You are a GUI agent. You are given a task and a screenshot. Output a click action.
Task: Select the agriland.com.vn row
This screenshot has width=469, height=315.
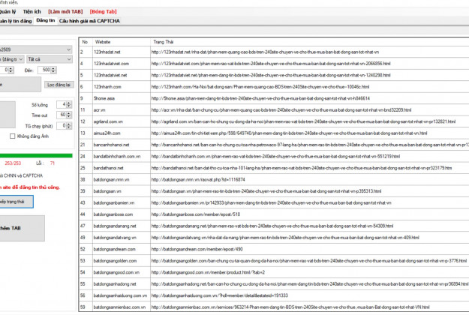[274, 121]
